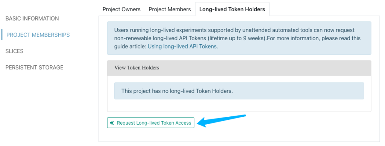385x146 pixels.
Task: Click the sign-in arrow icon on the Request button
Action: (x=112, y=123)
